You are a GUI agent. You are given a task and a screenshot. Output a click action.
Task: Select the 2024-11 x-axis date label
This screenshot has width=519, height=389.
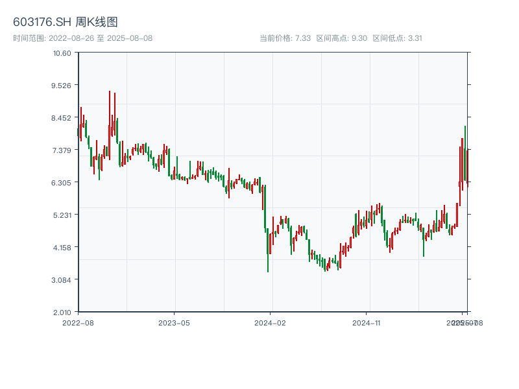click(x=367, y=322)
